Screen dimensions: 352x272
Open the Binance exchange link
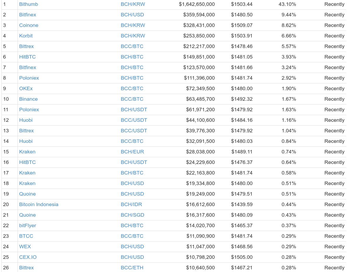pyautogui.click(x=28, y=99)
